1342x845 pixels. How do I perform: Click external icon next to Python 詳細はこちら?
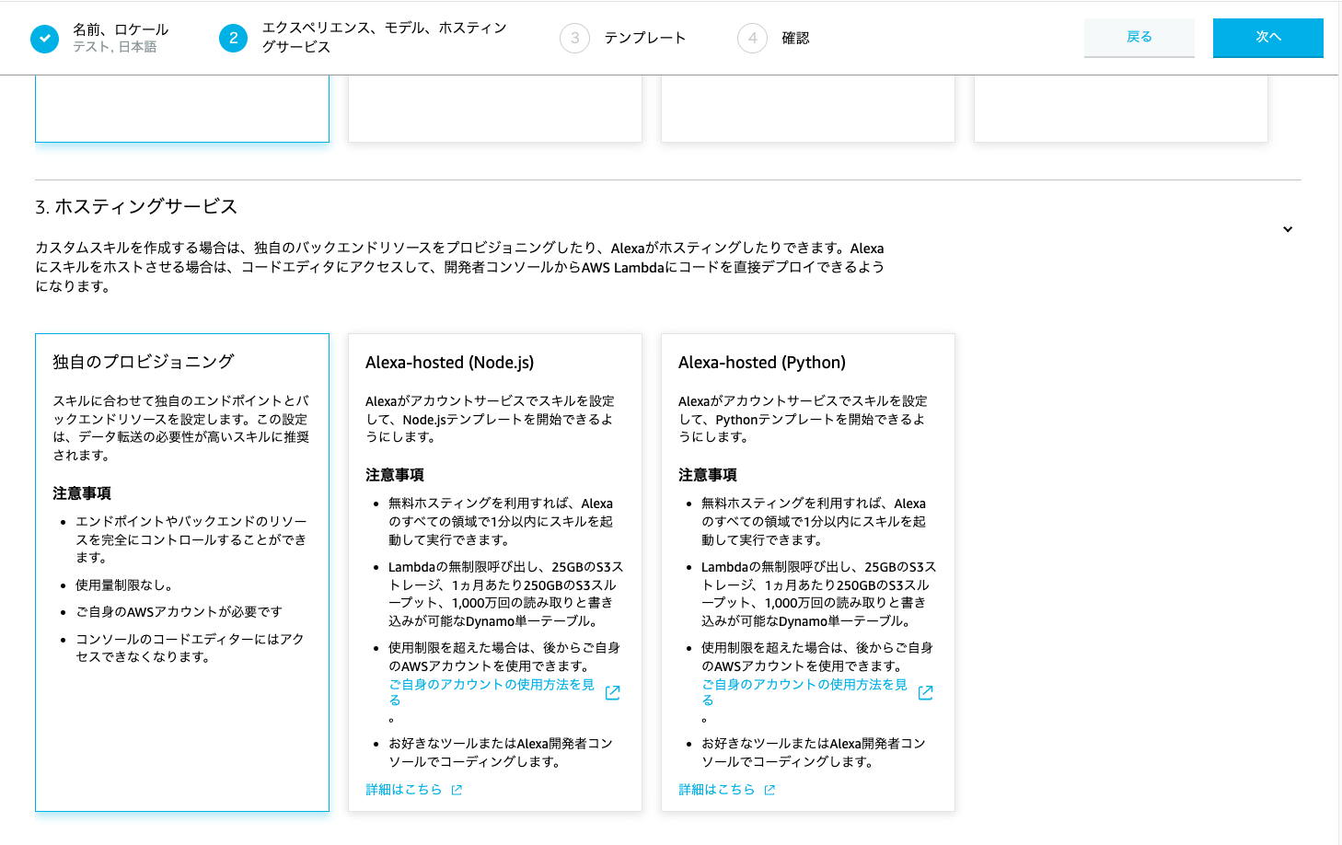click(769, 790)
